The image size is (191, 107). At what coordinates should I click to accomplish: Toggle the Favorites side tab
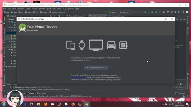(4, 66)
